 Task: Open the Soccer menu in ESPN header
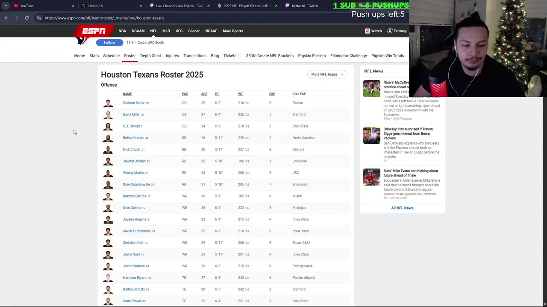pos(194,31)
